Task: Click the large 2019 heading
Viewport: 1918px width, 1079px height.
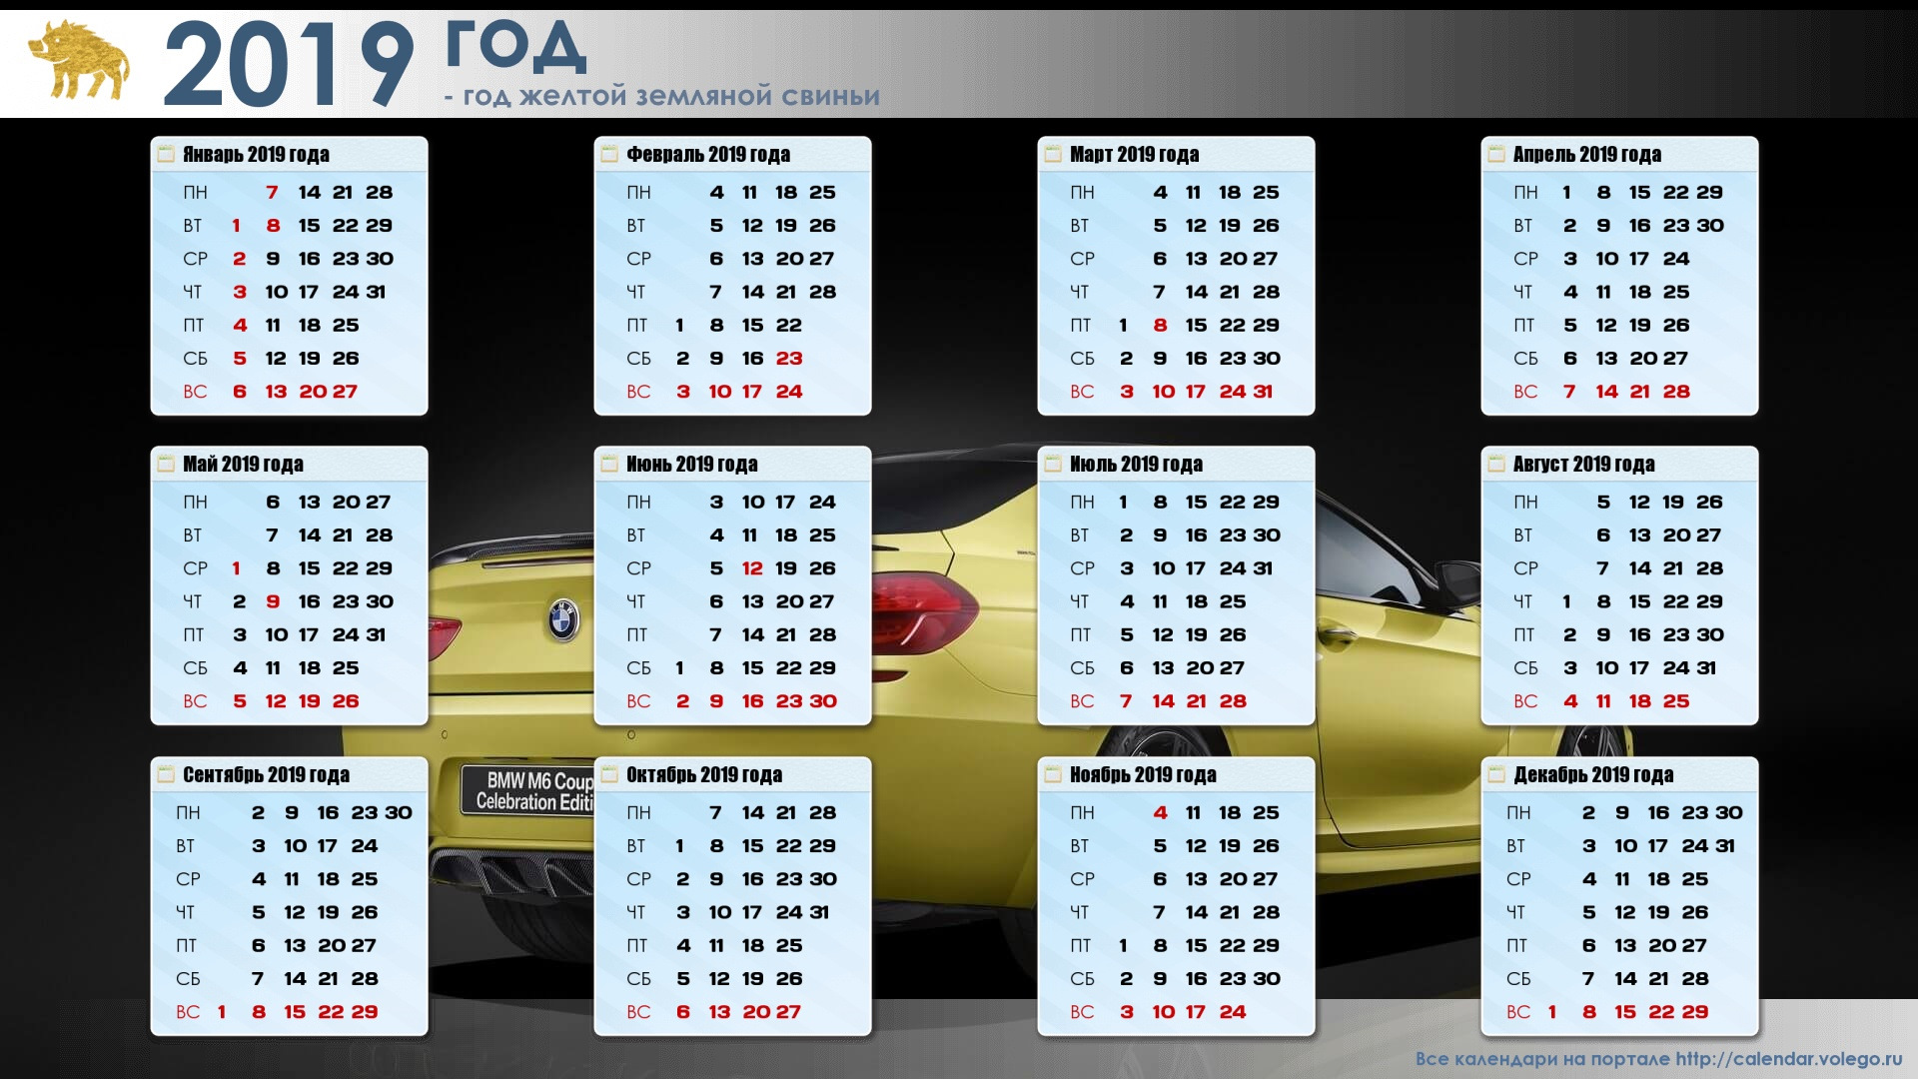Action: [289, 64]
